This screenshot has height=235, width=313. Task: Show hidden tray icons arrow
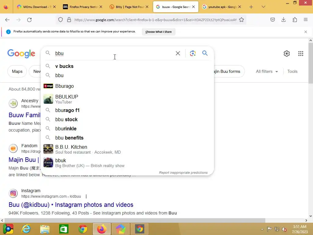262,229
